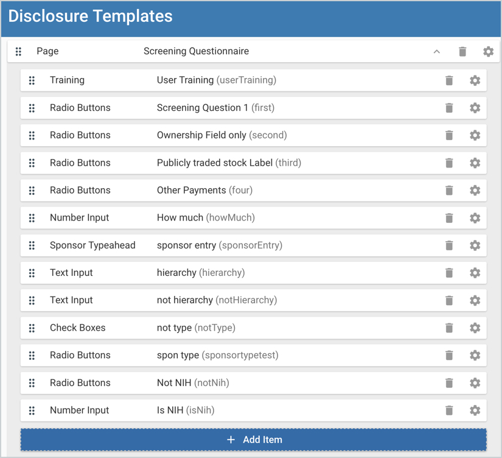This screenshot has height=458, width=502.
Task: Delete the sponsor entry item
Action: coord(449,245)
